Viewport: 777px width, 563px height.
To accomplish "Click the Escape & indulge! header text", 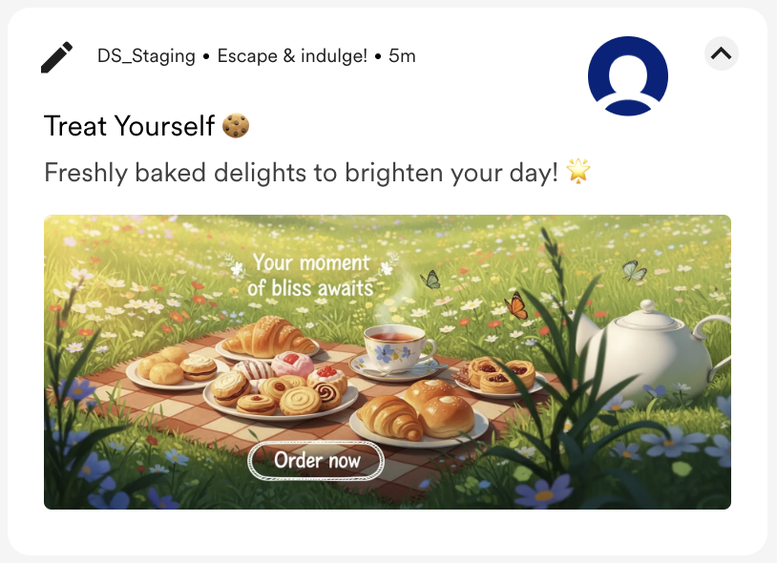I will click(x=292, y=56).
